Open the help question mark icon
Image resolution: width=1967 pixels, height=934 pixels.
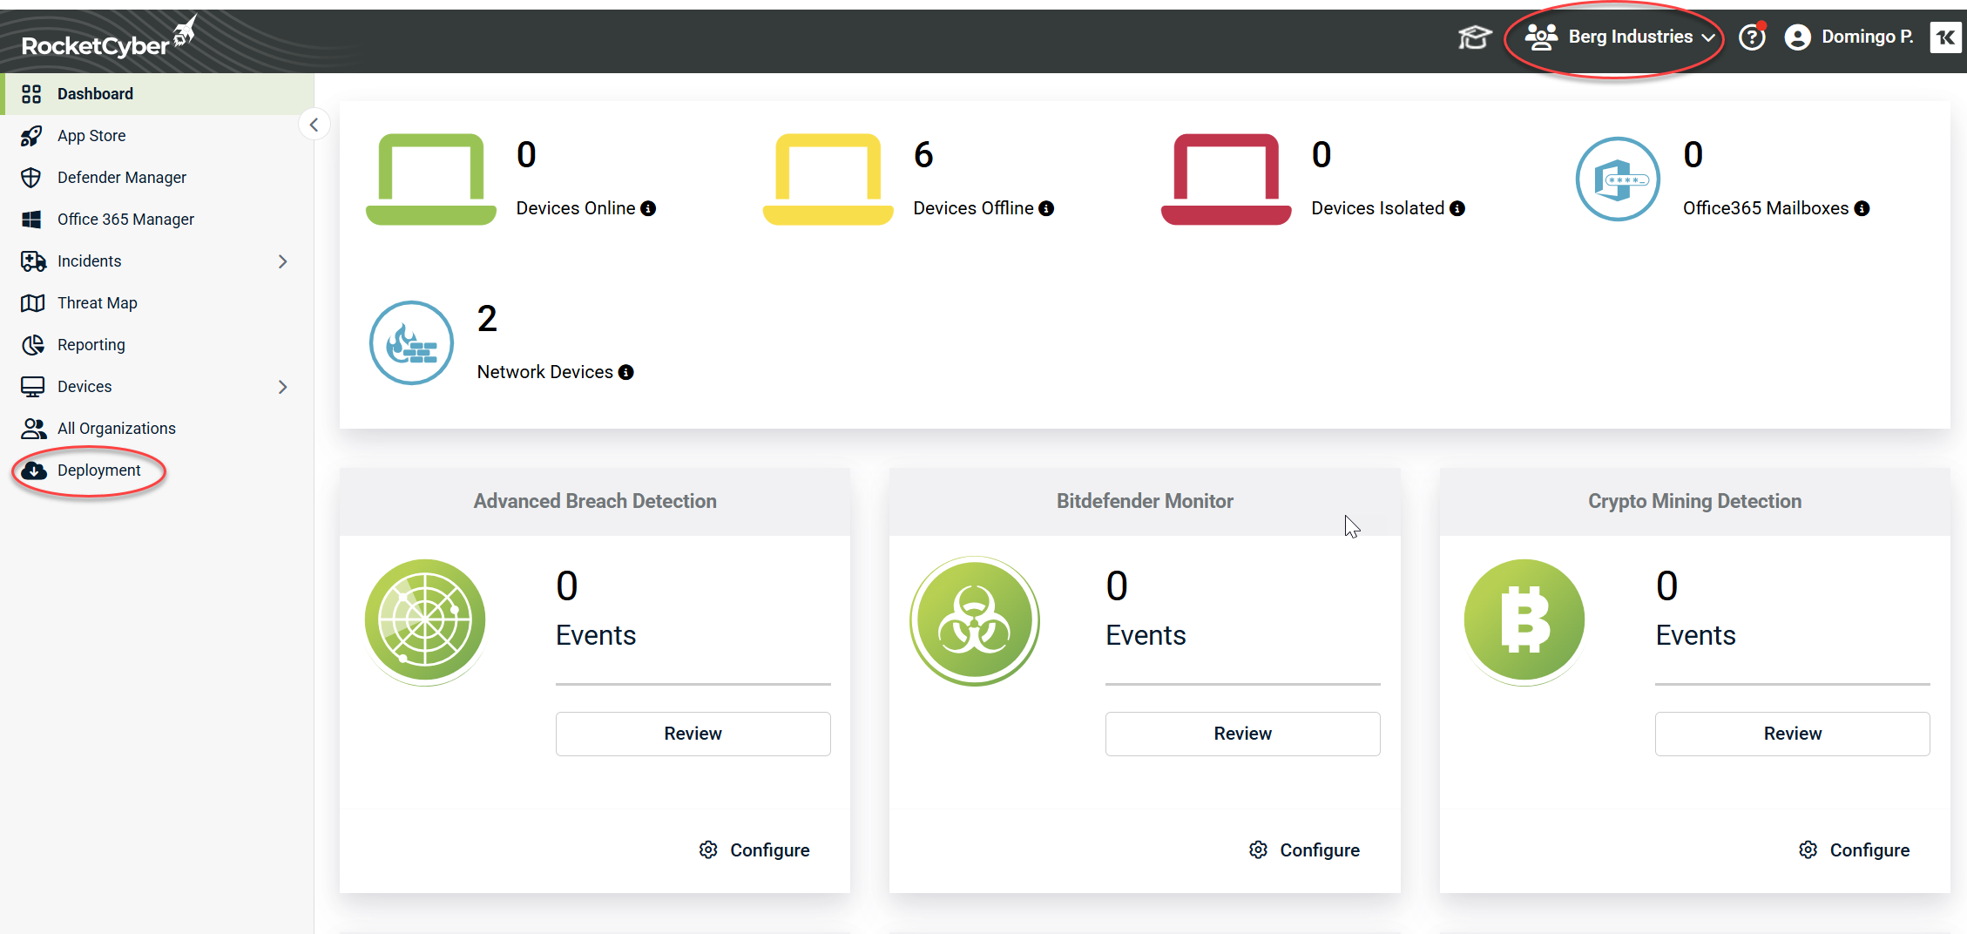1751,37
